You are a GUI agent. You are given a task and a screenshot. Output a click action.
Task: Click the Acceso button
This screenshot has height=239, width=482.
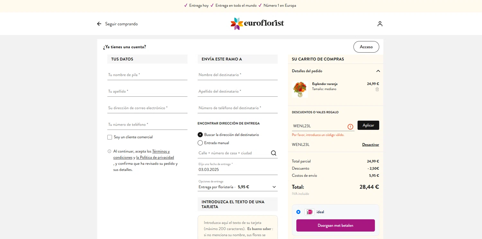[366, 47]
